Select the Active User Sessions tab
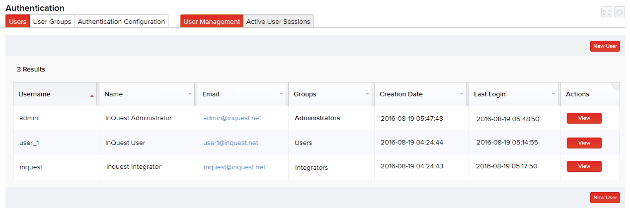Viewport: 630px width, 216px height. (x=278, y=21)
